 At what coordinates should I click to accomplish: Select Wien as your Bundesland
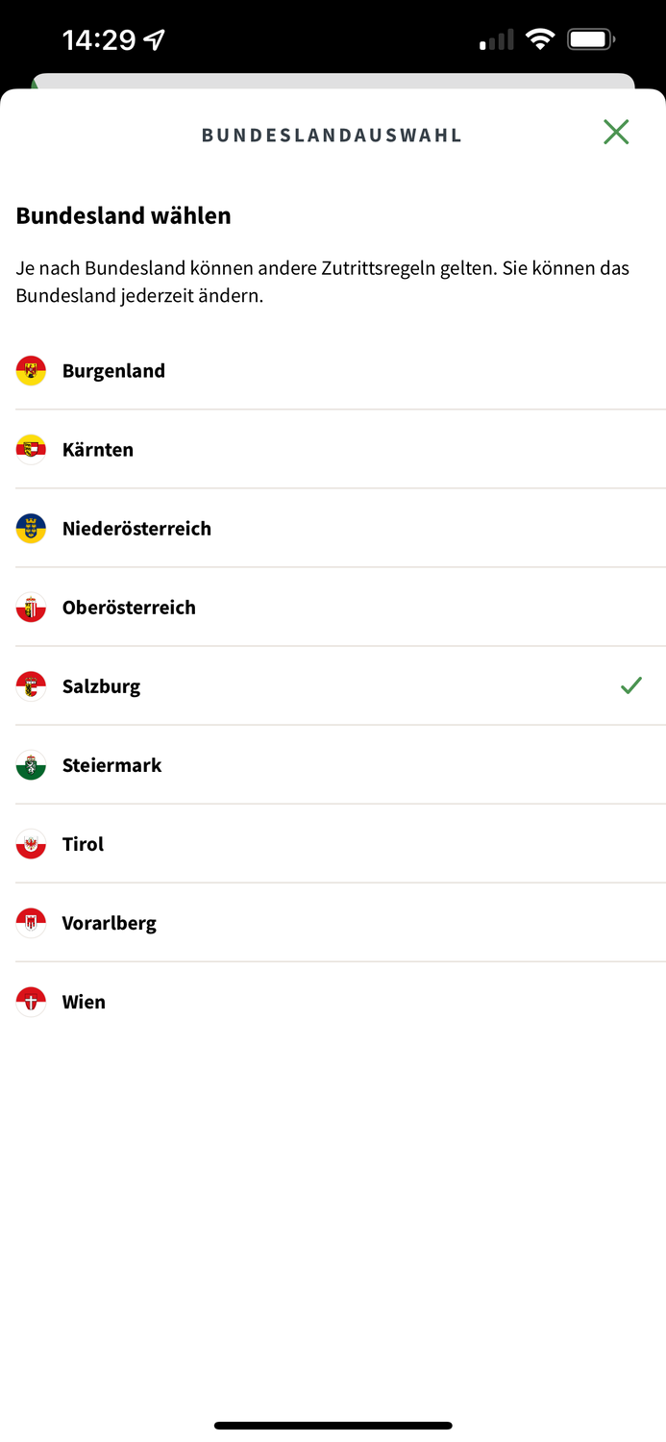pyautogui.click(x=83, y=1001)
